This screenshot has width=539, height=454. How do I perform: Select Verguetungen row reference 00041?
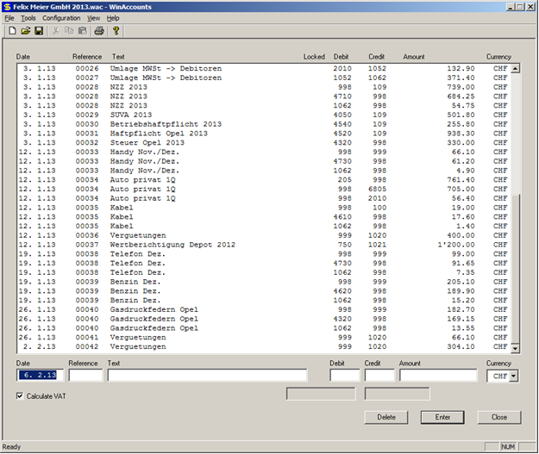click(x=264, y=338)
